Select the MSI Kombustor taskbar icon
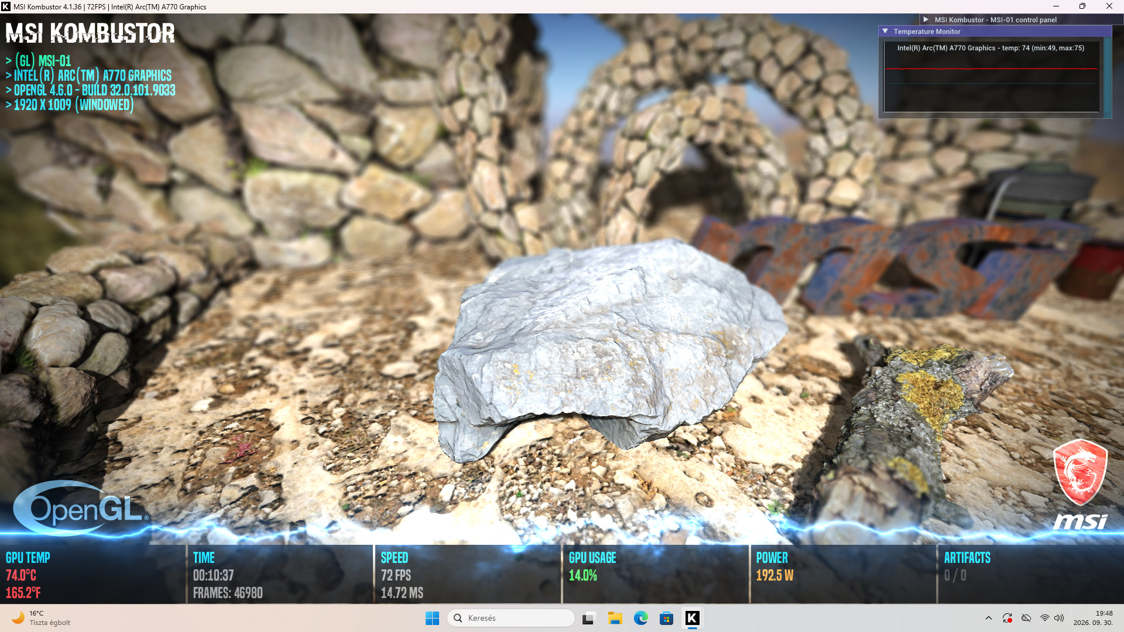This screenshot has height=632, width=1124. point(692,618)
